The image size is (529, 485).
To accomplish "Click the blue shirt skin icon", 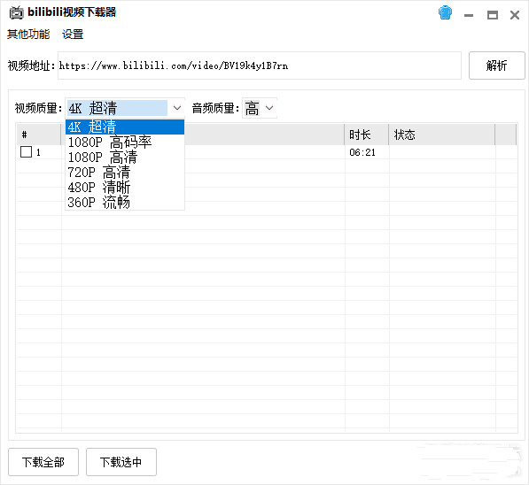I will click(445, 12).
